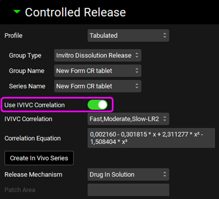Viewport: 219px width, 199px height.
Task: Open the Invitro Dissolution Release dropdown
Action: tap(98, 55)
